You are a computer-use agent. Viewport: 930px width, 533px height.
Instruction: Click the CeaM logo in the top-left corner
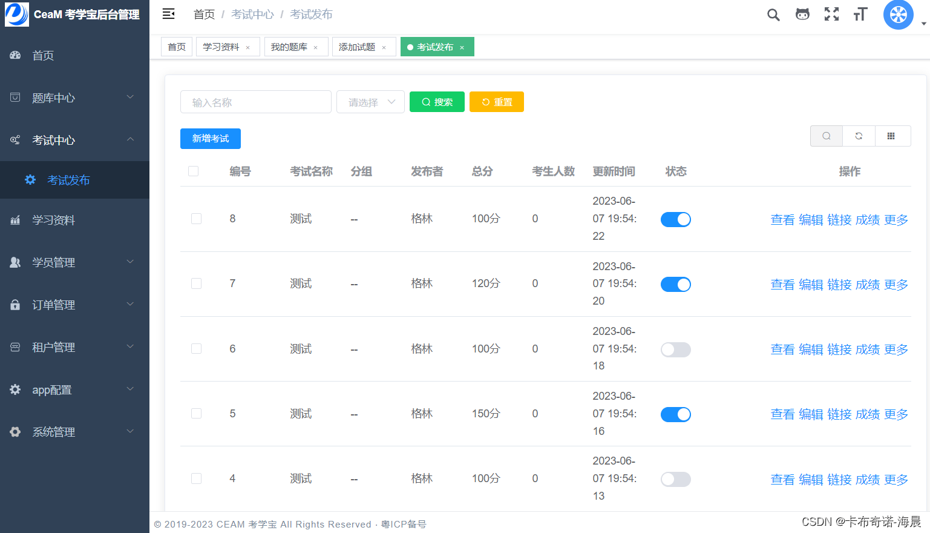tap(16, 14)
